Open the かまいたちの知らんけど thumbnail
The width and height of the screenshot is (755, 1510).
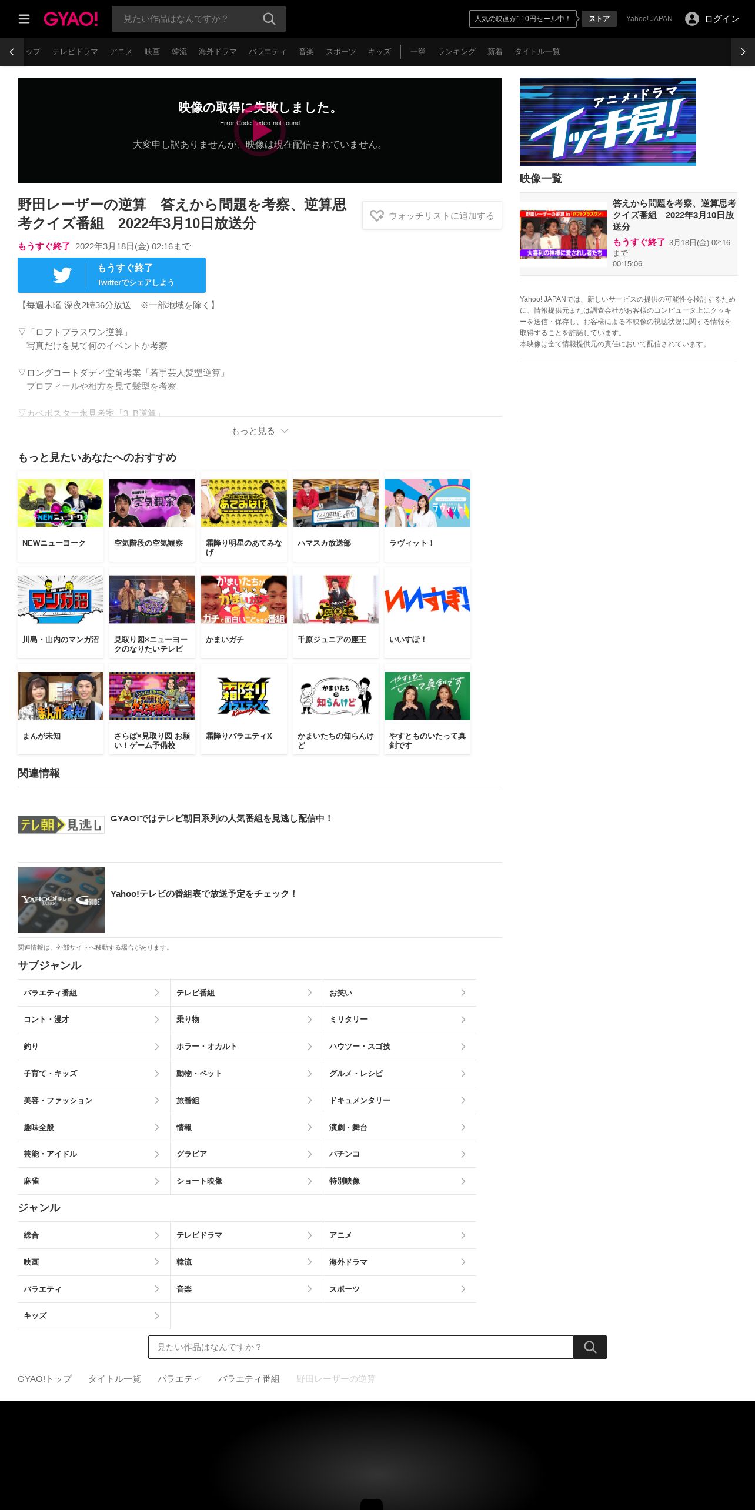[336, 696]
